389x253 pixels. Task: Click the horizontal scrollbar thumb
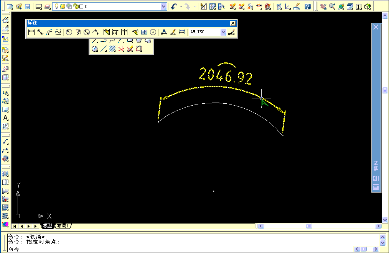pyautogui.click(x=309, y=226)
